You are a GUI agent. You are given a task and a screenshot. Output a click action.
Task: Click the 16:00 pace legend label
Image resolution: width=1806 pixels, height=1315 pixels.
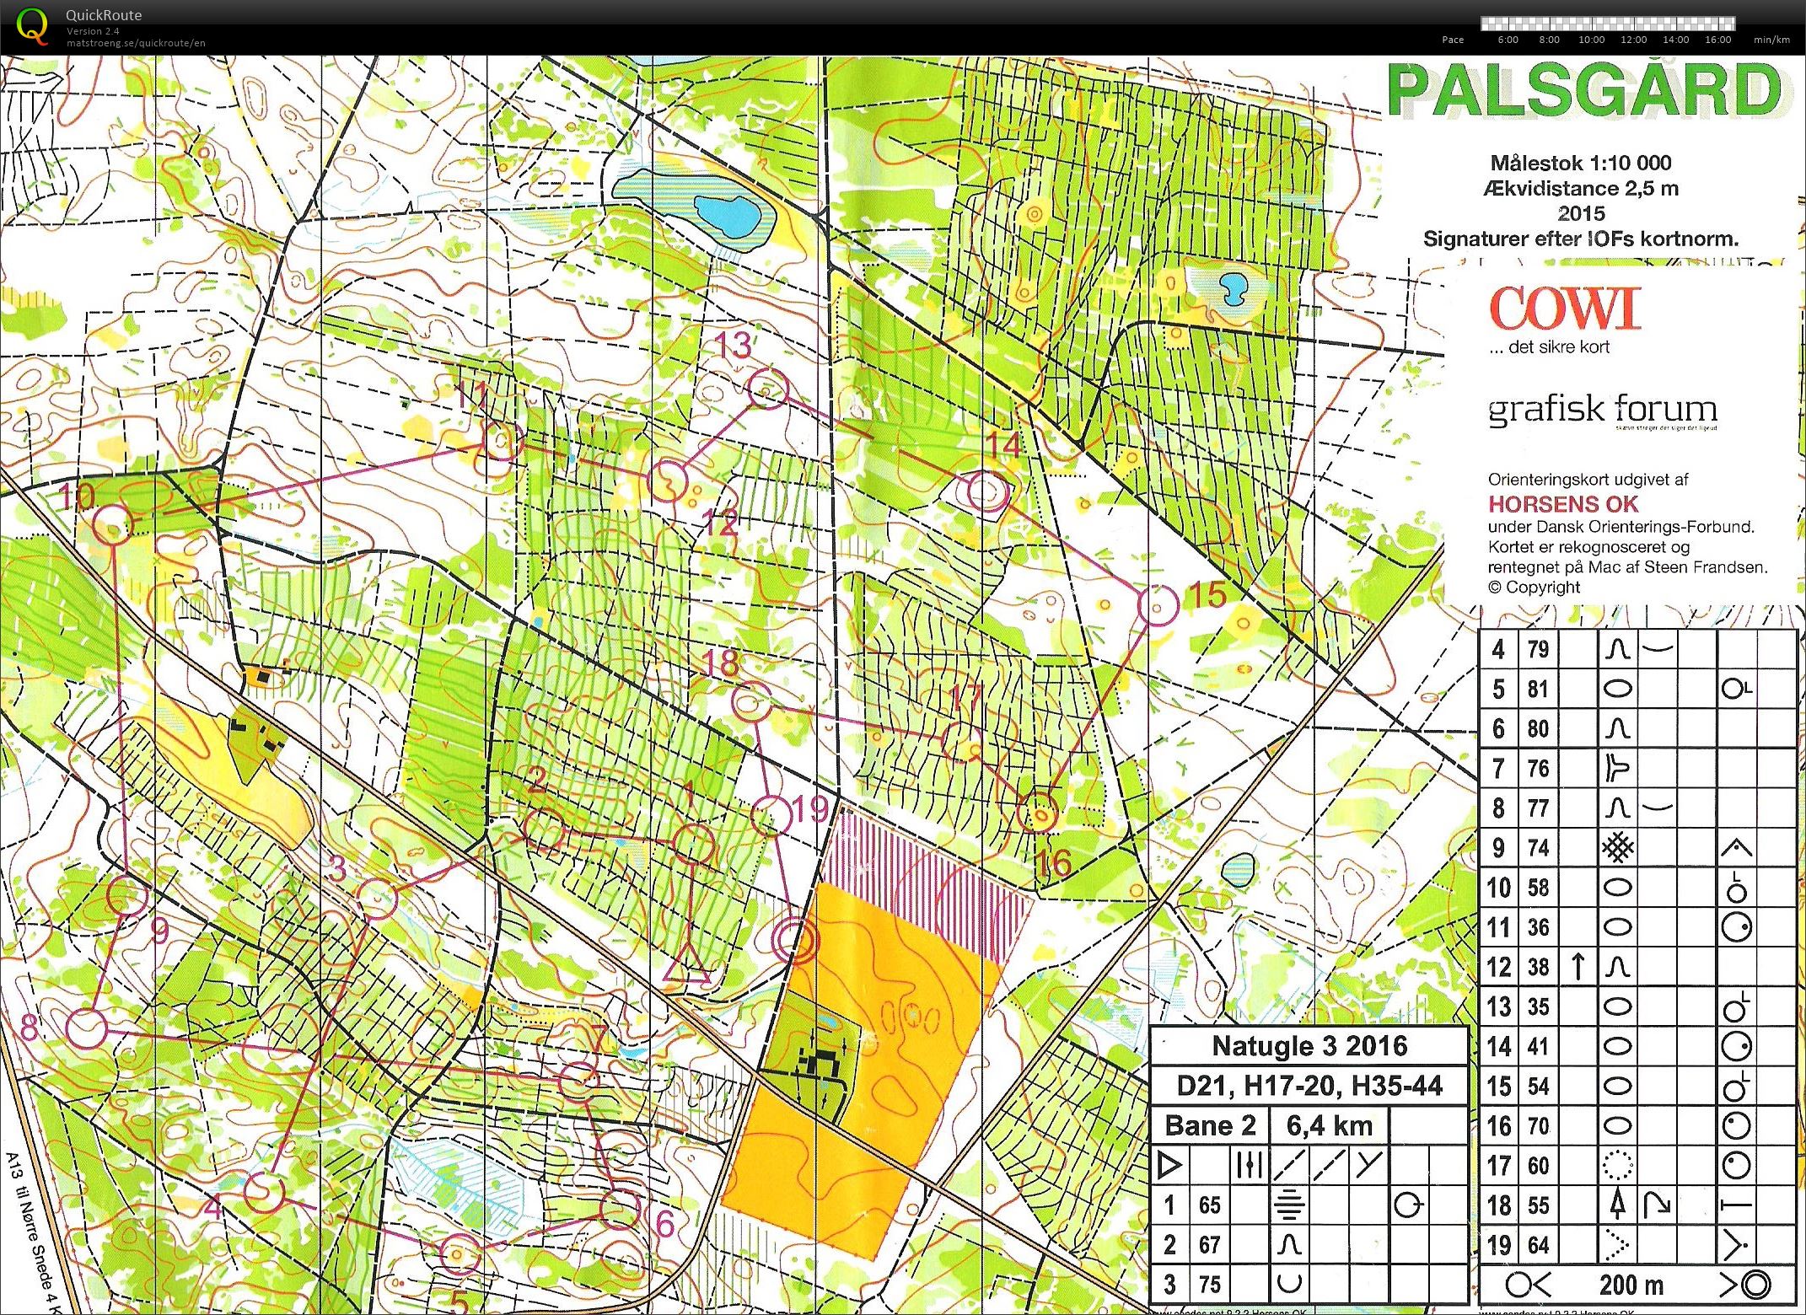1717,40
